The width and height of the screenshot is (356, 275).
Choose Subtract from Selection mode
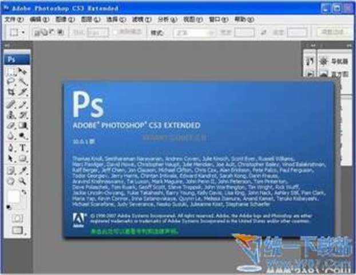tap(53, 33)
